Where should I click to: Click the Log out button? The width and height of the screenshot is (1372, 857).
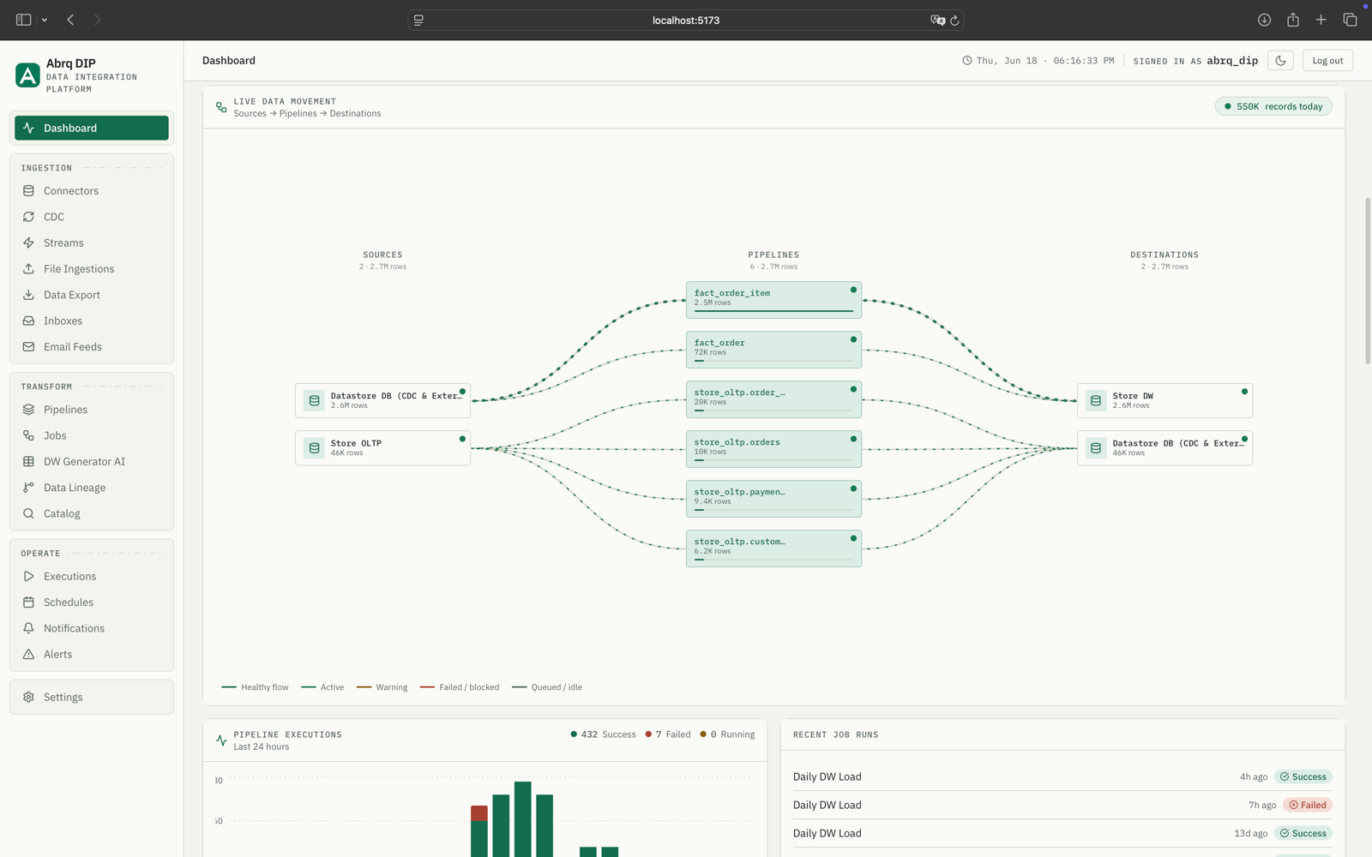coord(1327,60)
